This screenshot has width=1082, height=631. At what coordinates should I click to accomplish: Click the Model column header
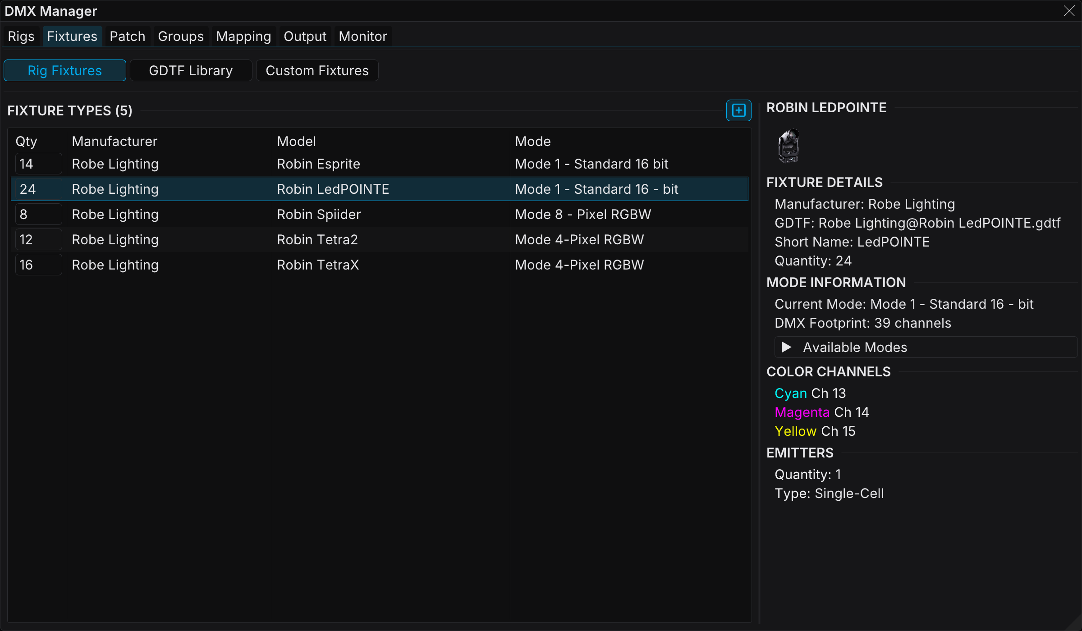coord(296,141)
